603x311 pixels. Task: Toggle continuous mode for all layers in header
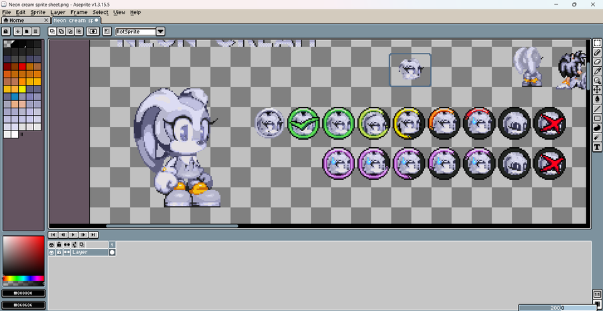tap(67, 245)
